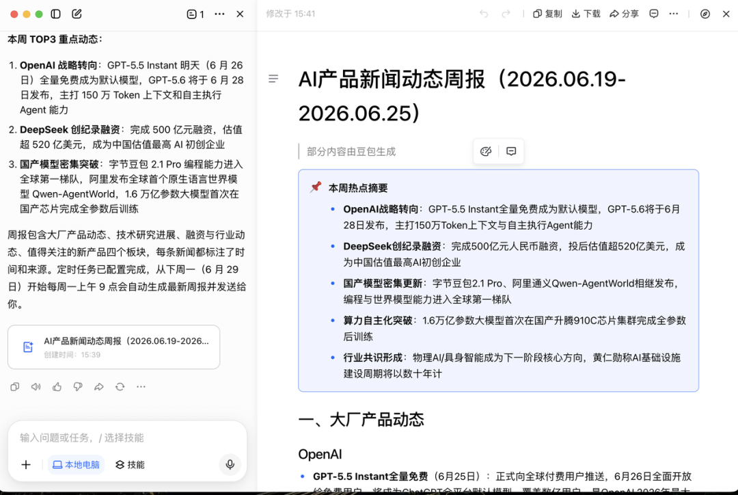Dislike the response with thumbs down
Viewport: 738px width, 495px height.
pyautogui.click(x=78, y=387)
